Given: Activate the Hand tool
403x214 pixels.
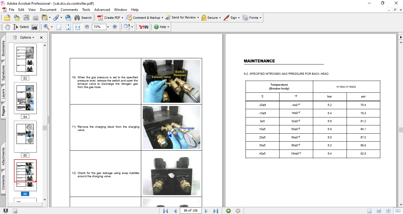Looking at the screenshot, I should pyautogui.click(x=7, y=27).
